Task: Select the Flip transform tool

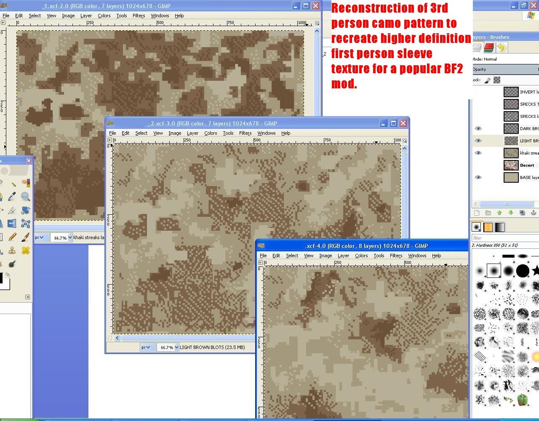Action: coord(12,223)
